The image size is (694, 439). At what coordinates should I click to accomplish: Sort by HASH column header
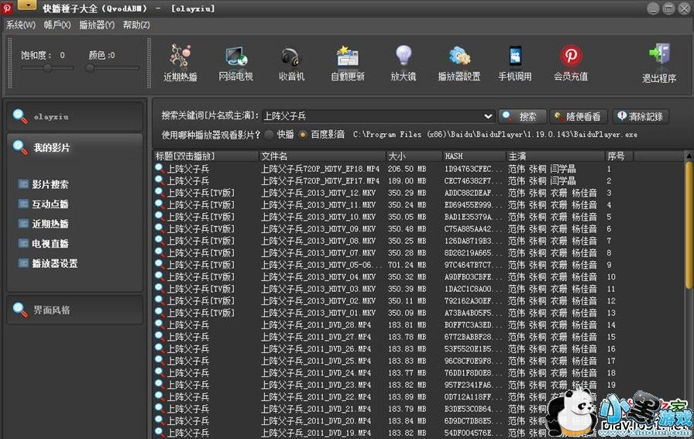click(x=474, y=156)
